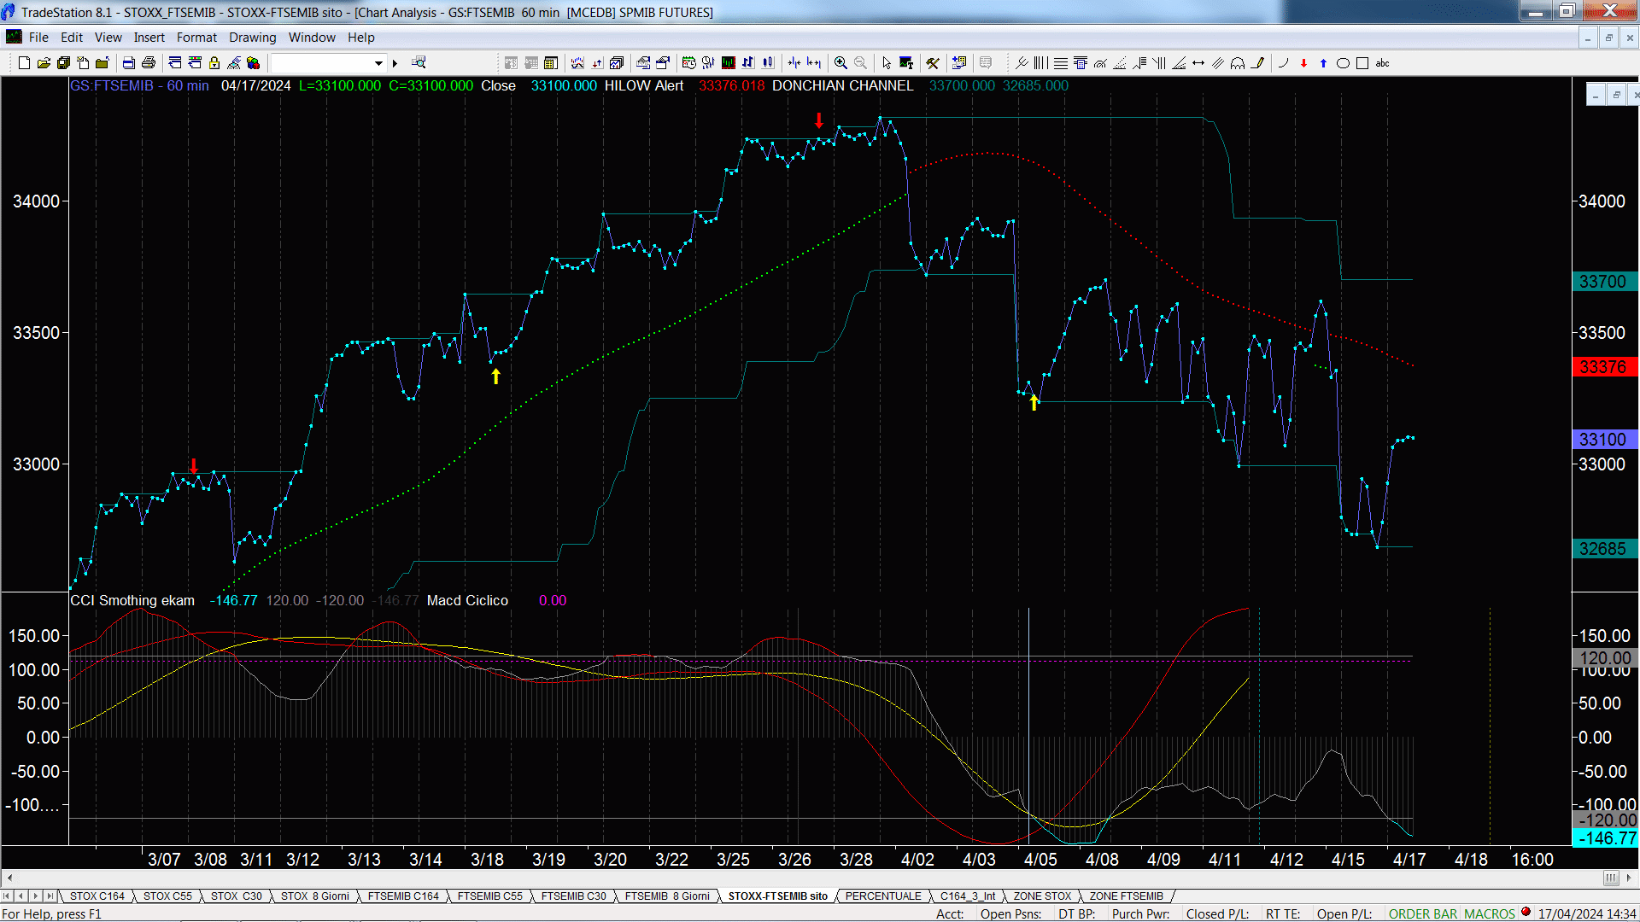
Task: Click the padlock icon in toolbar
Action: click(214, 63)
